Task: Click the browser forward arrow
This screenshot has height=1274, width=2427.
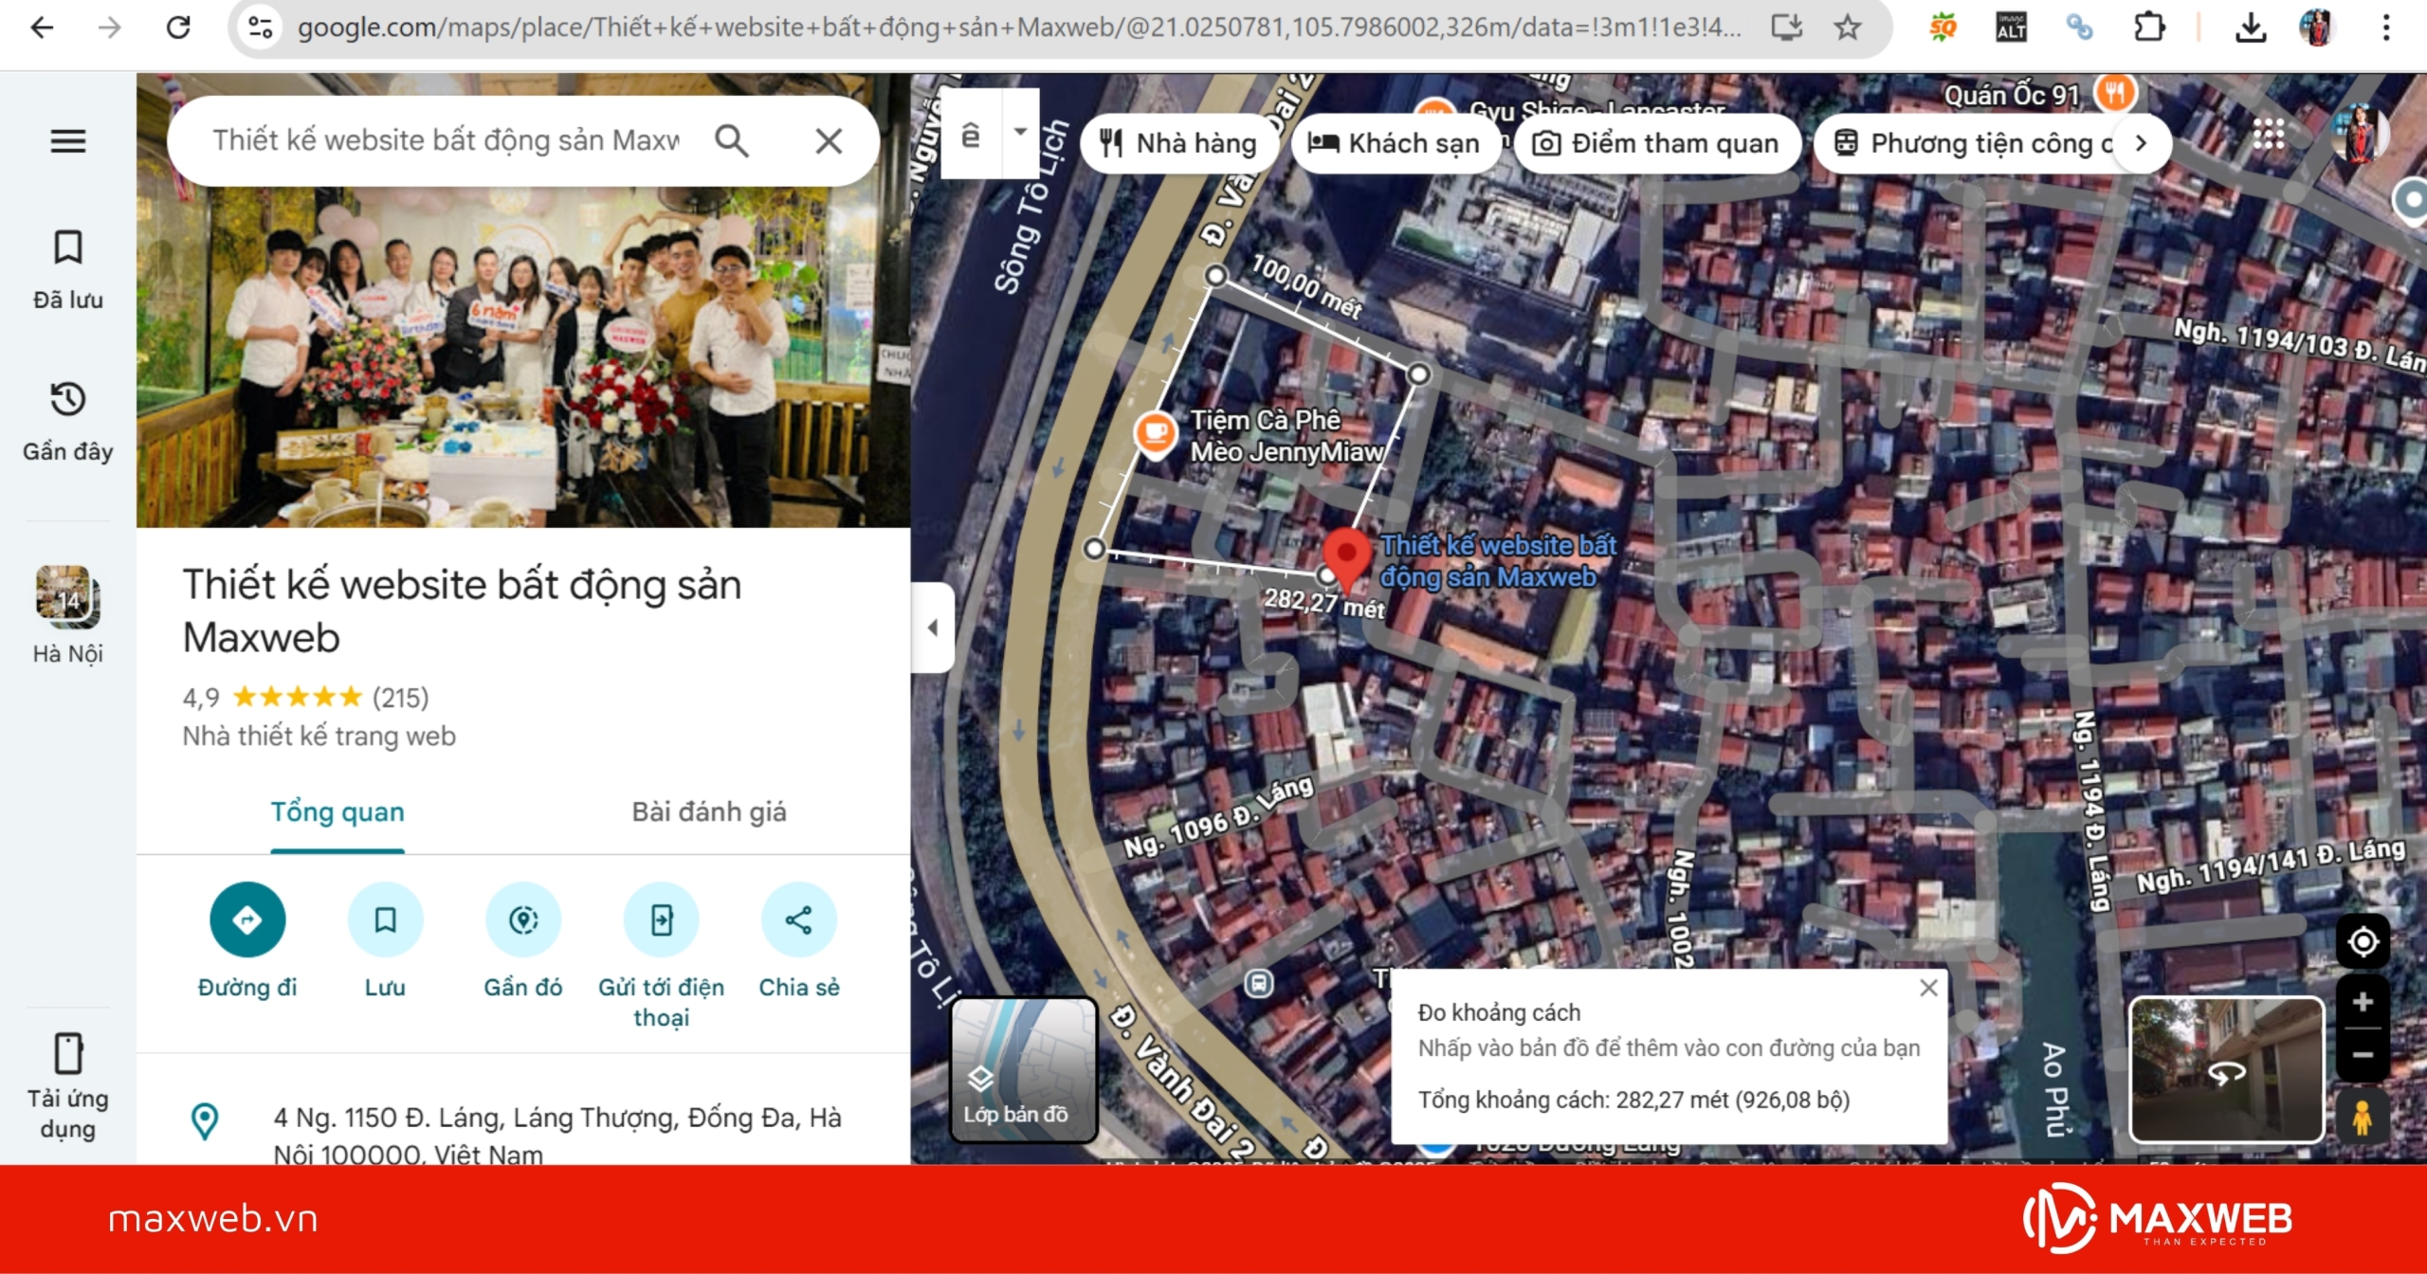Action: 110,27
